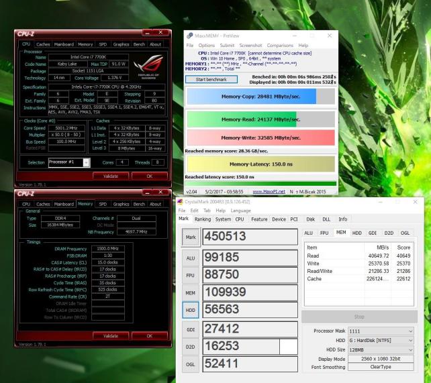Click OK in top CPU-Z window

[150, 176]
